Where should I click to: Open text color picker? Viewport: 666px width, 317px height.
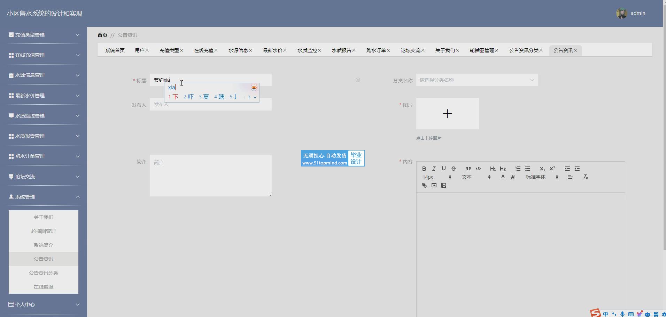(503, 177)
